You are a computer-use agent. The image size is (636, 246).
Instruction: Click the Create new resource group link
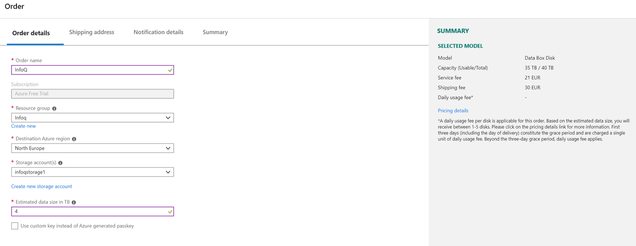click(23, 126)
